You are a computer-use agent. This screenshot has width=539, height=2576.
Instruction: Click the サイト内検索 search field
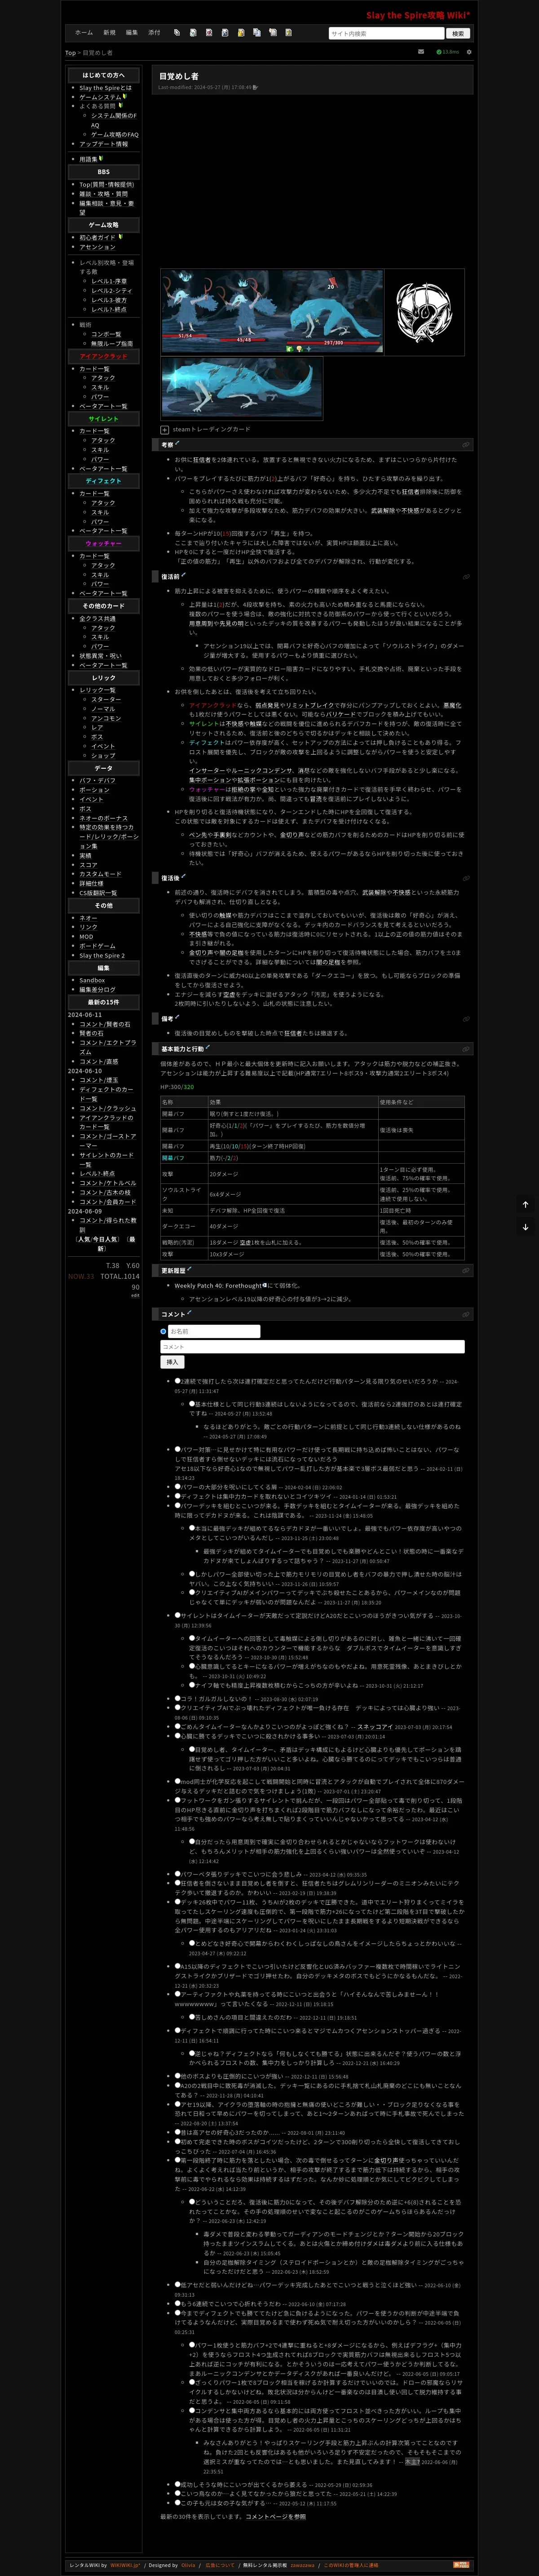tap(386, 33)
